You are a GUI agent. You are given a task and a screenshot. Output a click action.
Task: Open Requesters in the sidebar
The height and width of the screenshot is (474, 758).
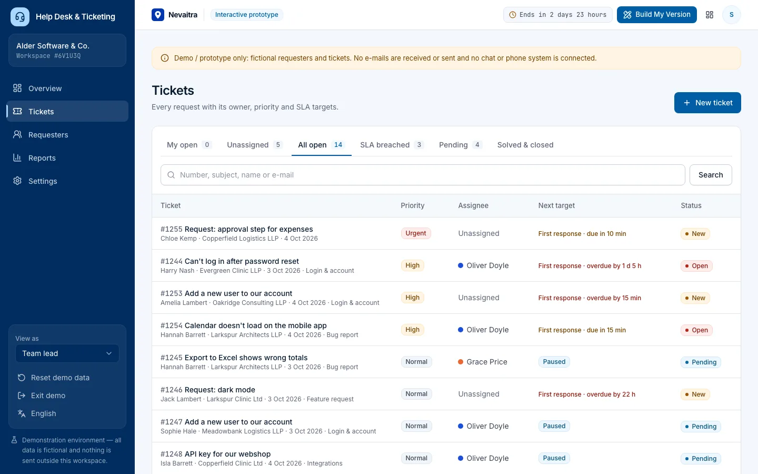67,134
